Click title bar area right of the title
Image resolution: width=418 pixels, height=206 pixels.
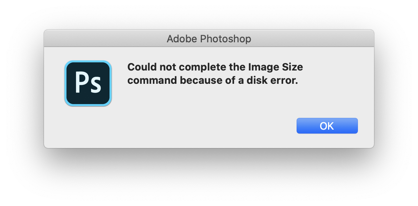pos(314,39)
